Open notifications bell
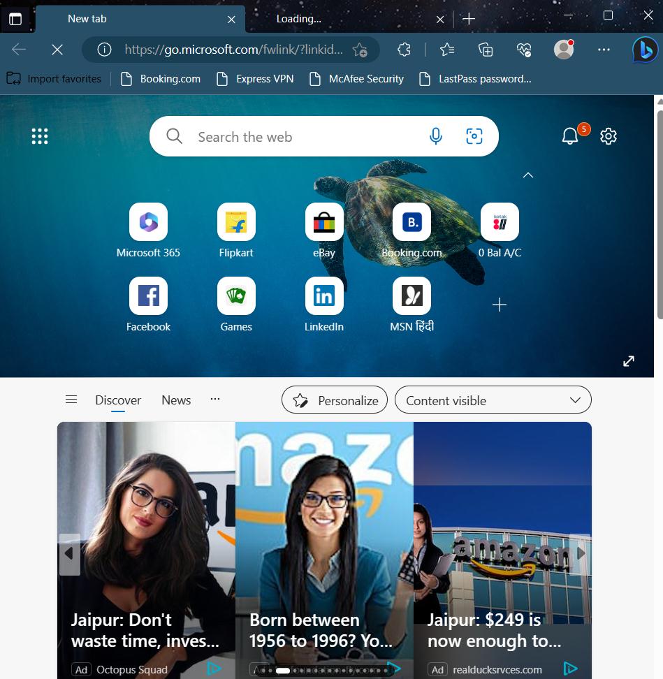663x679 pixels. 570,136
